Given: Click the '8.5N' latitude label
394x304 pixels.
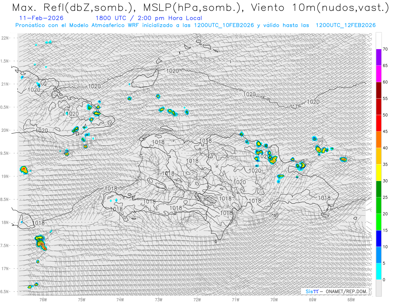Looking at the screenshot, I should click(x=5, y=199).
